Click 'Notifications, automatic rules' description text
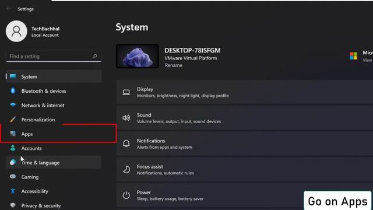Screen dimensions: 373x210 coord(166,173)
